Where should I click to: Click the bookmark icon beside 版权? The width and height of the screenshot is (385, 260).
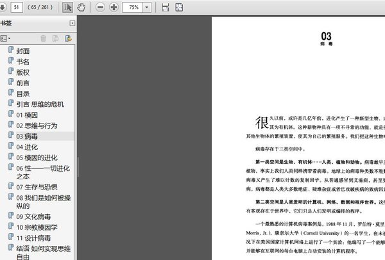(11, 71)
